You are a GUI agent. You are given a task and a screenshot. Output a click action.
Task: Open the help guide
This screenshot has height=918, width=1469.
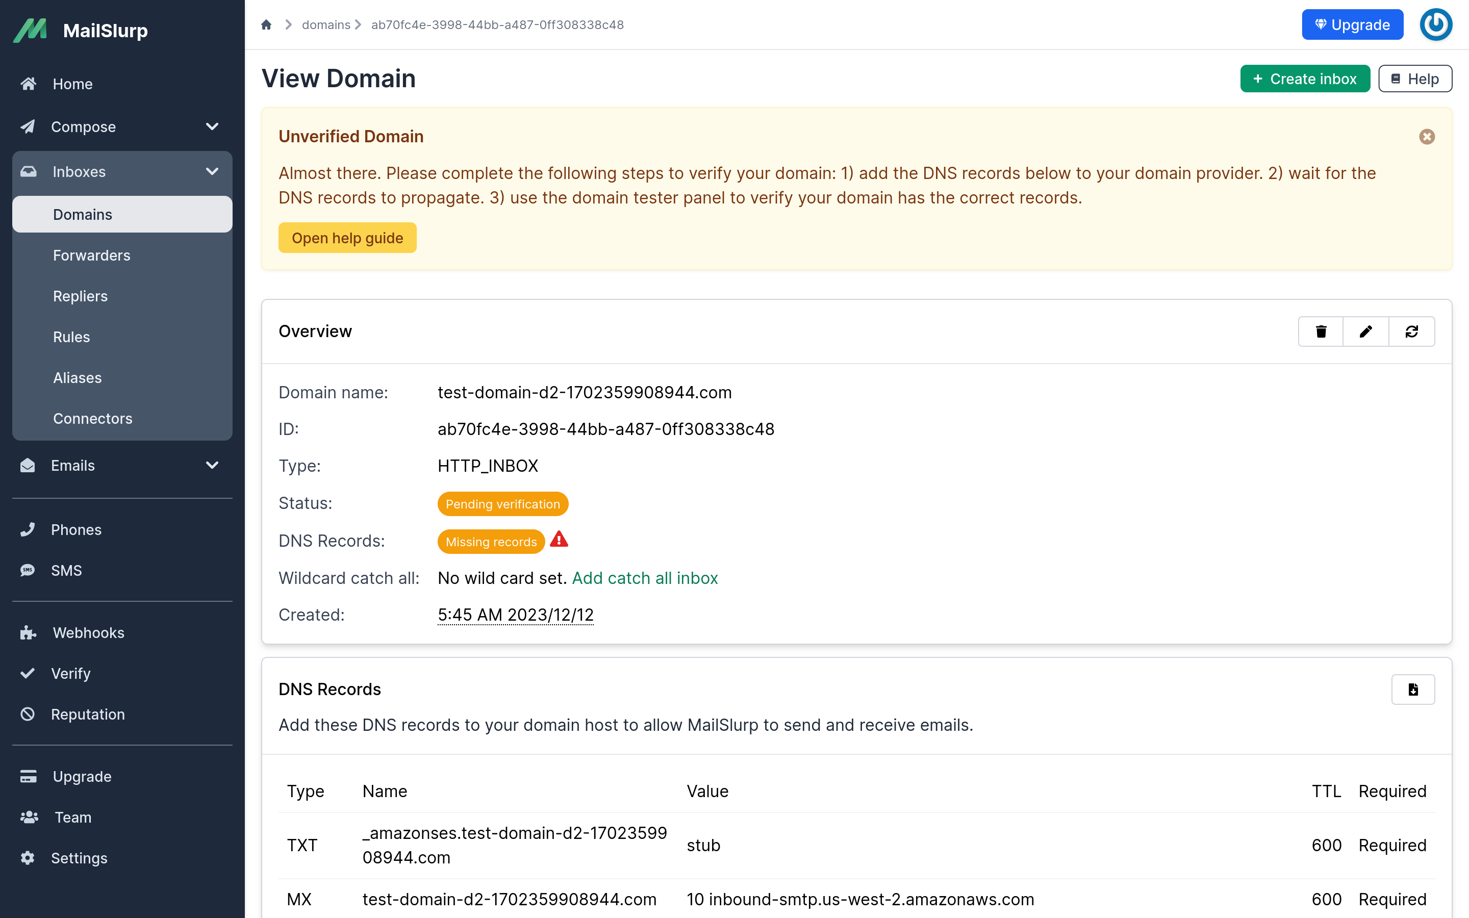347,237
